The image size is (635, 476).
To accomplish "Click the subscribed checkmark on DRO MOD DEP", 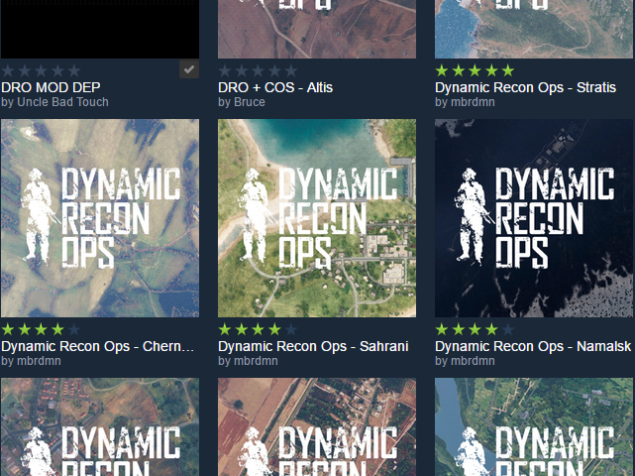I will coord(190,69).
